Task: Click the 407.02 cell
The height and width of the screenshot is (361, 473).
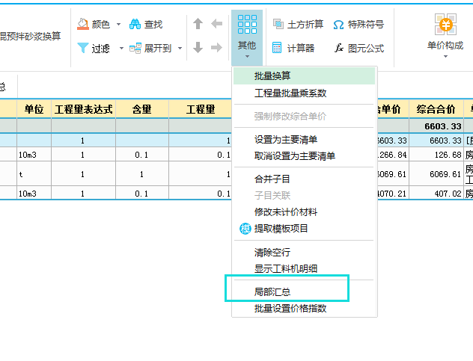Action: tap(436, 194)
